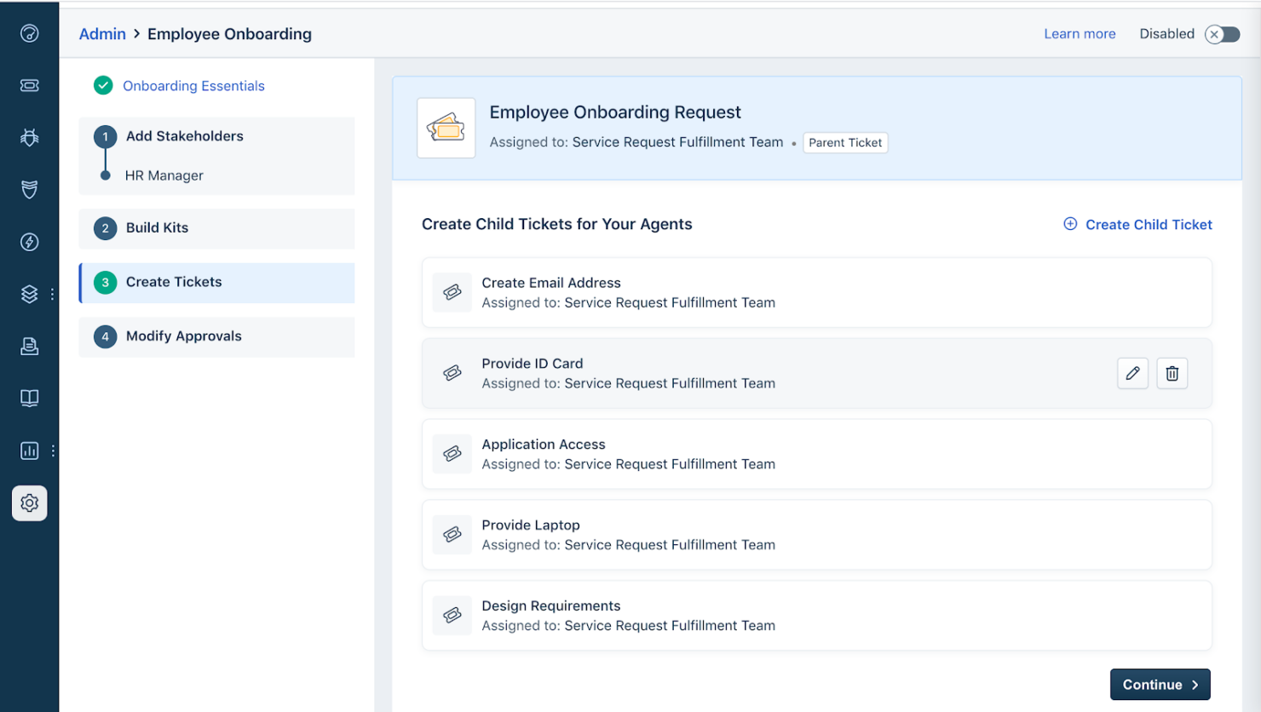Open the Assets layers icon in sidebar

point(30,293)
